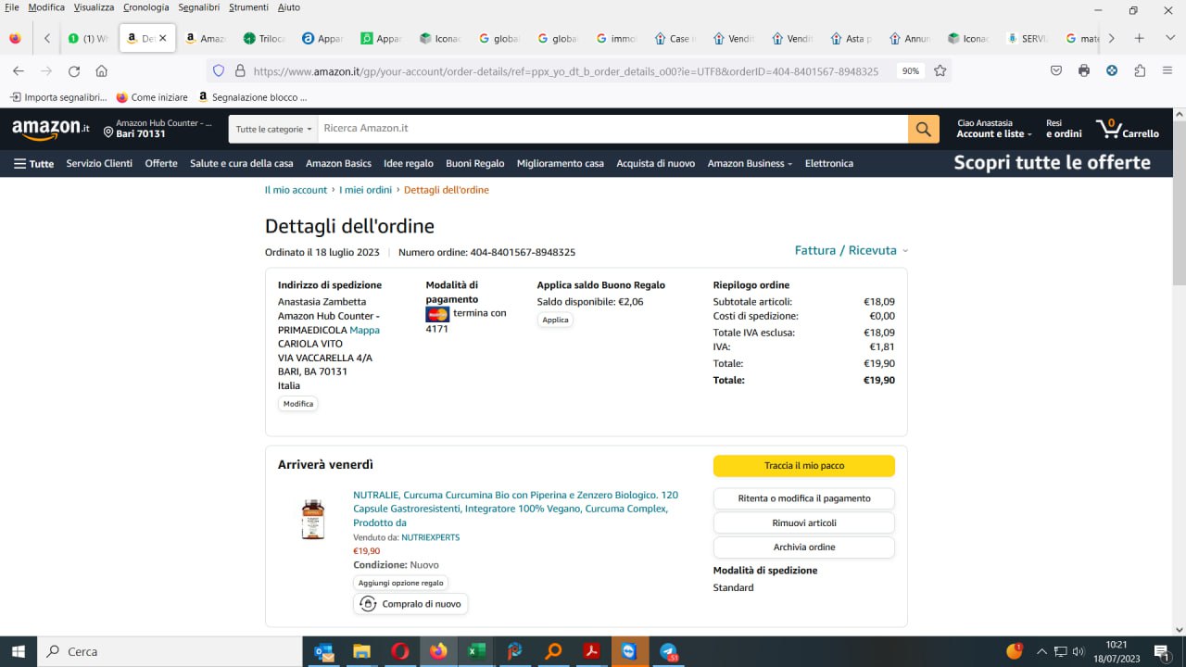Viewport: 1186px width, 667px height.
Task: Click the Ricerca Amazon.it search field
Action: 612,129
